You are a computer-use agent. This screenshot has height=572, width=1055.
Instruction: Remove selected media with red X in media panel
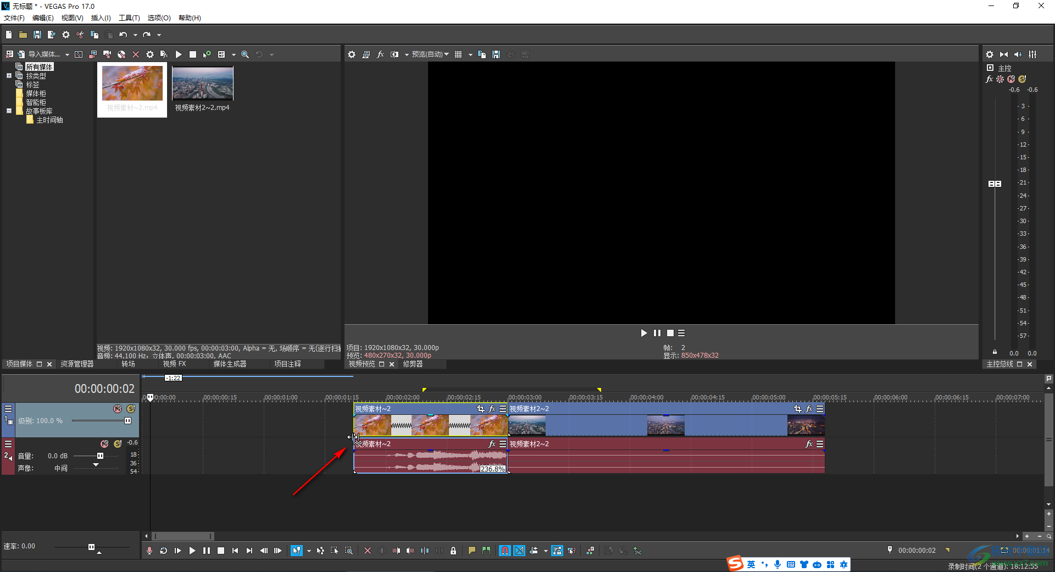click(x=136, y=54)
